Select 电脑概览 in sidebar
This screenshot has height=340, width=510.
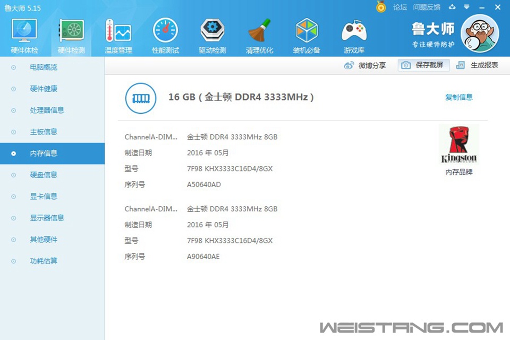pyautogui.click(x=53, y=67)
